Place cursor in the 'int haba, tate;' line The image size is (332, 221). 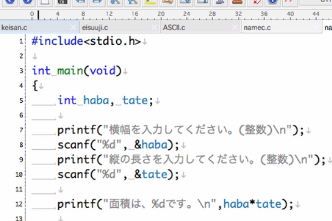[x=104, y=101]
